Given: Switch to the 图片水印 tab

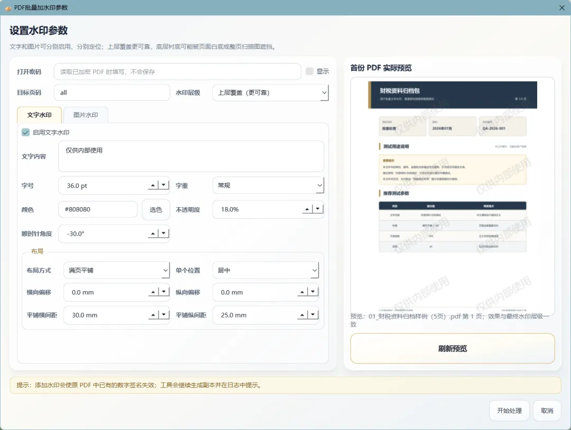Looking at the screenshot, I should pyautogui.click(x=86, y=115).
